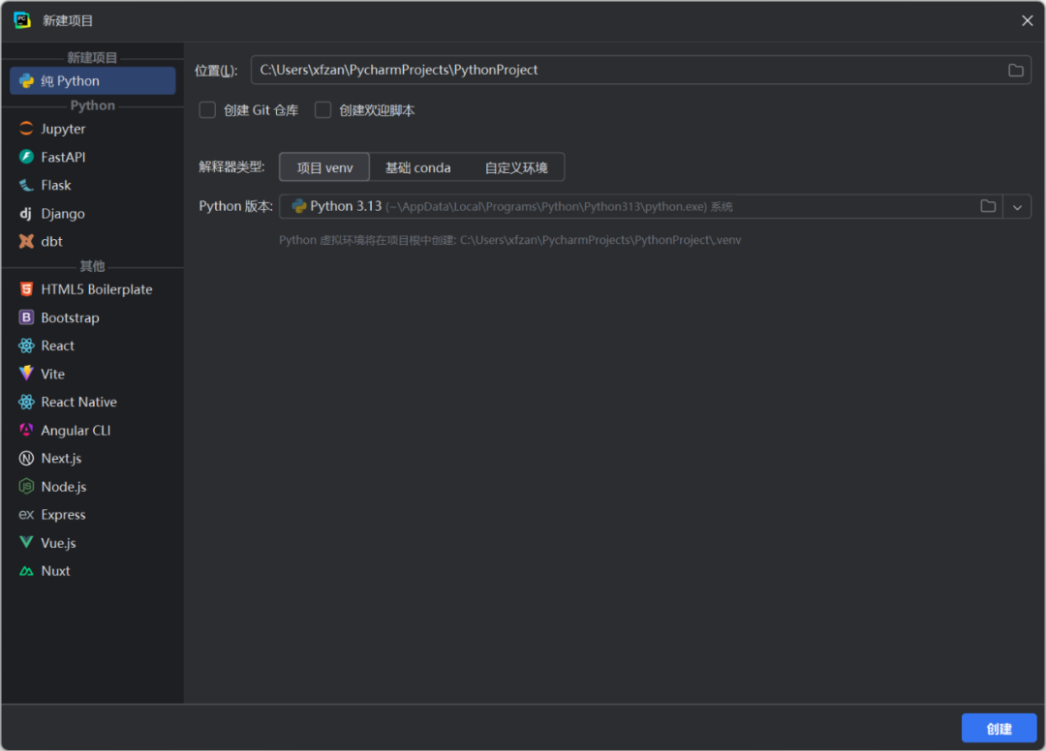Select the Jupyter label in list
The height and width of the screenshot is (751, 1046).
tap(63, 129)
